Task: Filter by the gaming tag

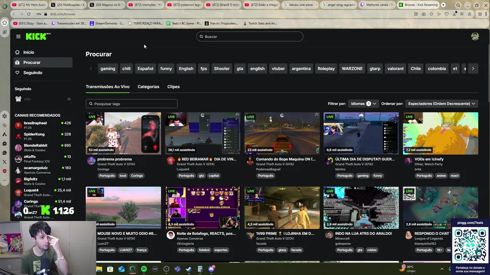Action: point(108,68)
